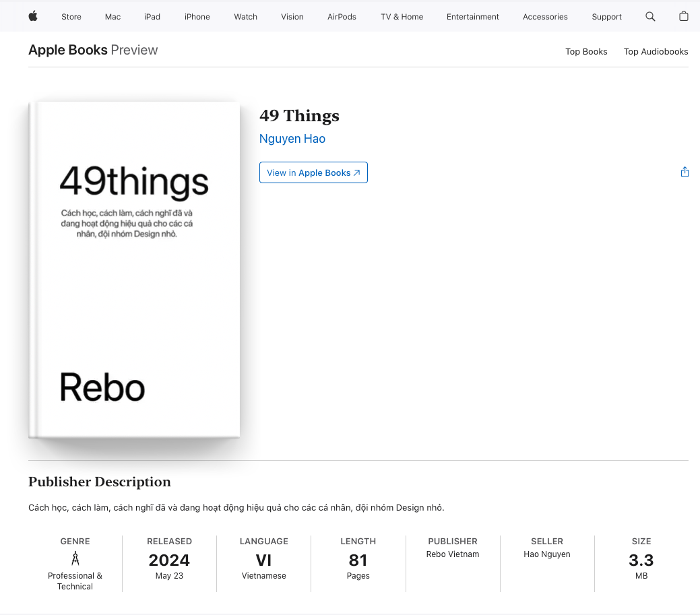
Task: Click the 81 page count
Action: point(358,560)
